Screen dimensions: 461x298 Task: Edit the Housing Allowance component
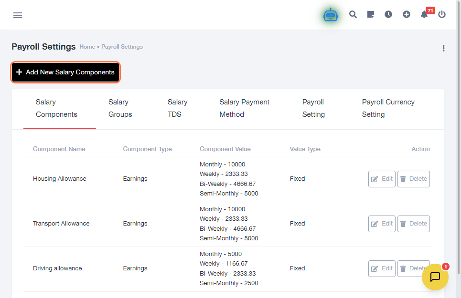pos(382,179)
